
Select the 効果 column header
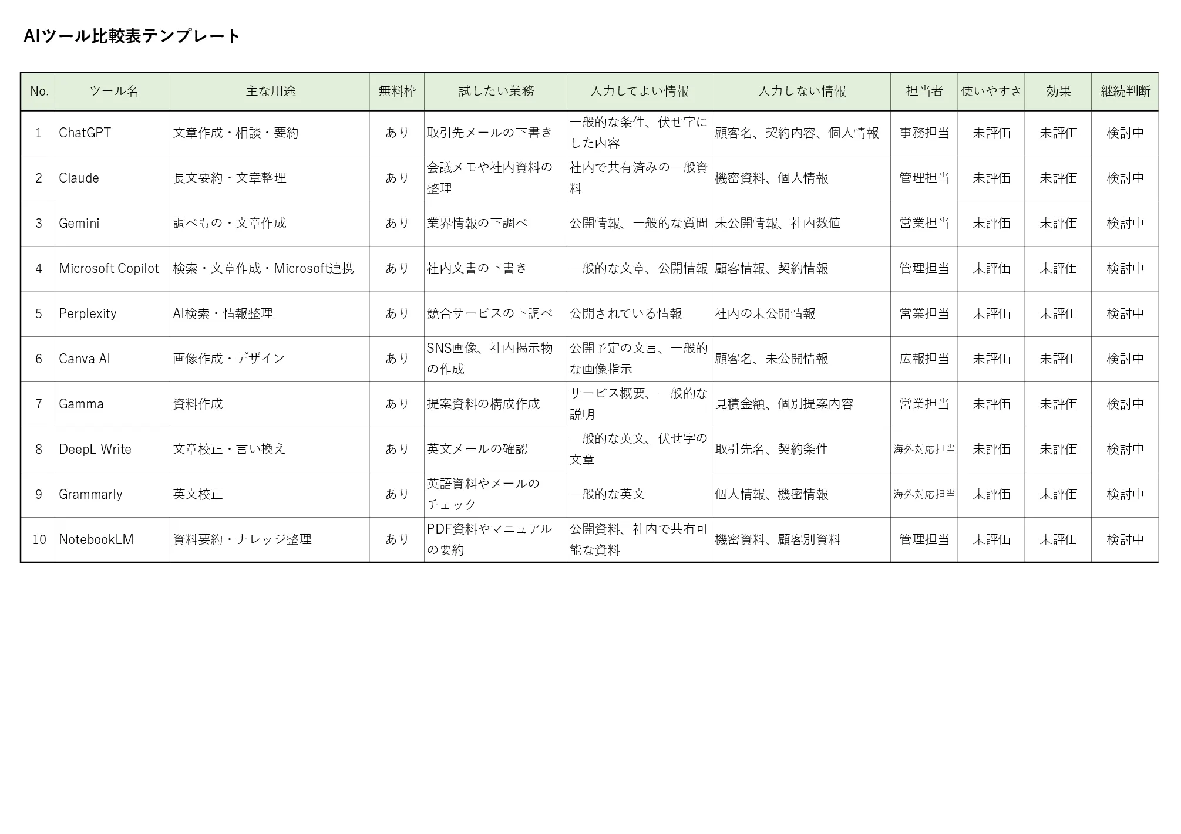(x=1058, y=92)
